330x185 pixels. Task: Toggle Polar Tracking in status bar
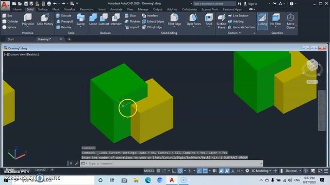[x=180, y=171]
